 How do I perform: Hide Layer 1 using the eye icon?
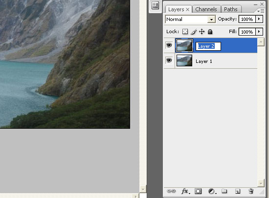point(169,60)
